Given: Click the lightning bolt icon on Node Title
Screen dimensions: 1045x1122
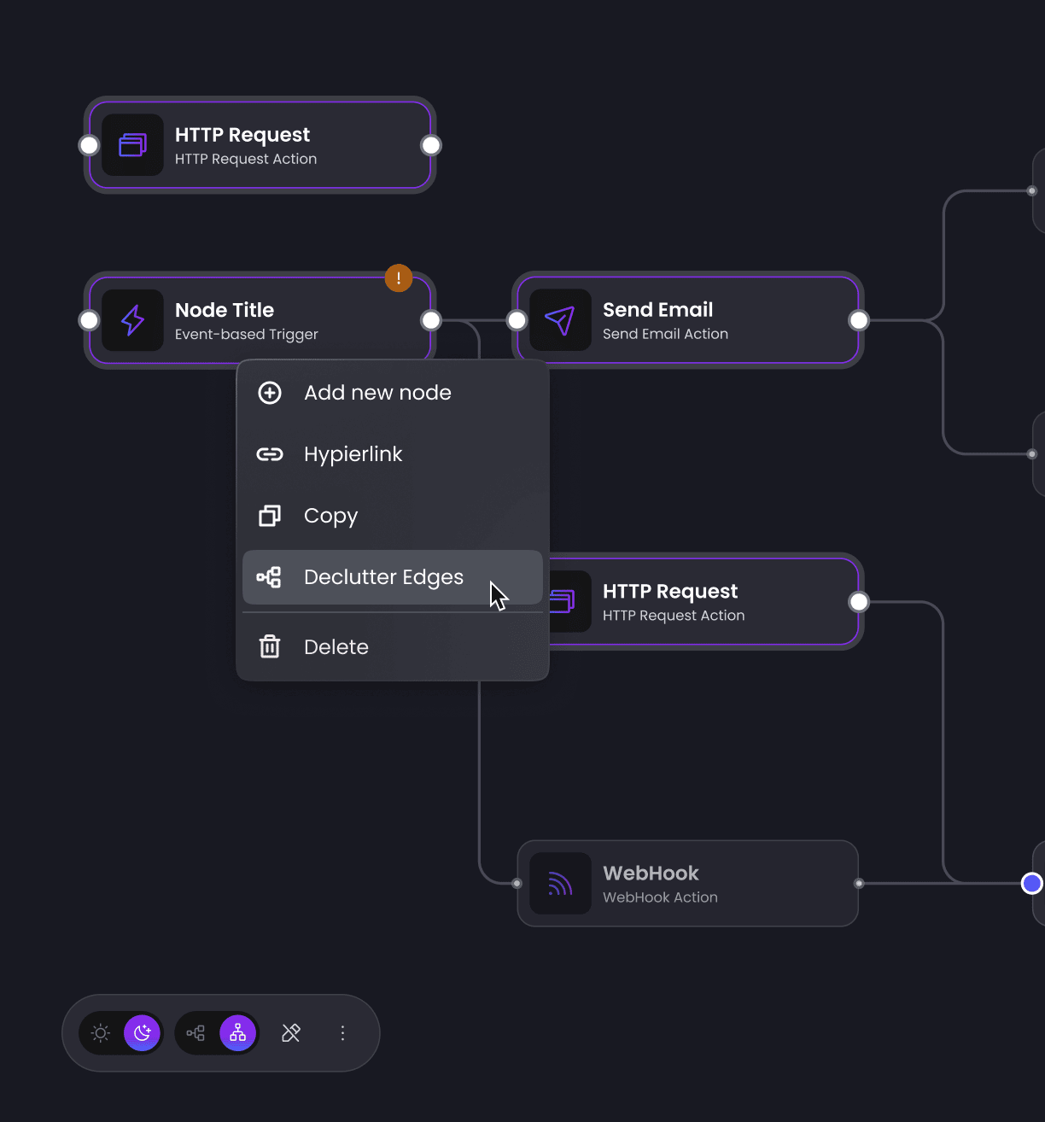Looking at the screenshot, I should pos(132,320).
